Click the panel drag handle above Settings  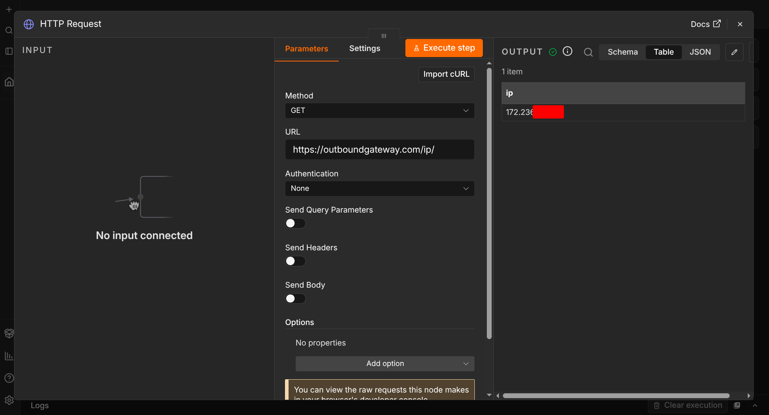point(384,36)
